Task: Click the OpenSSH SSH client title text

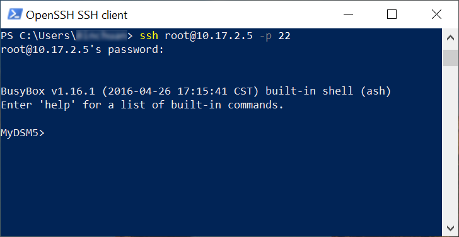Action: 77,14
